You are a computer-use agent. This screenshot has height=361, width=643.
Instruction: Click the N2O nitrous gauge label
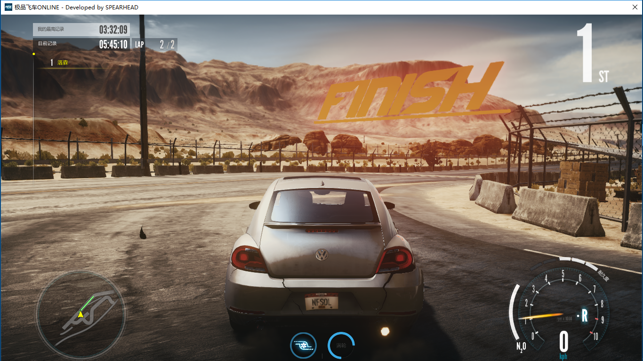pos(521,347)
